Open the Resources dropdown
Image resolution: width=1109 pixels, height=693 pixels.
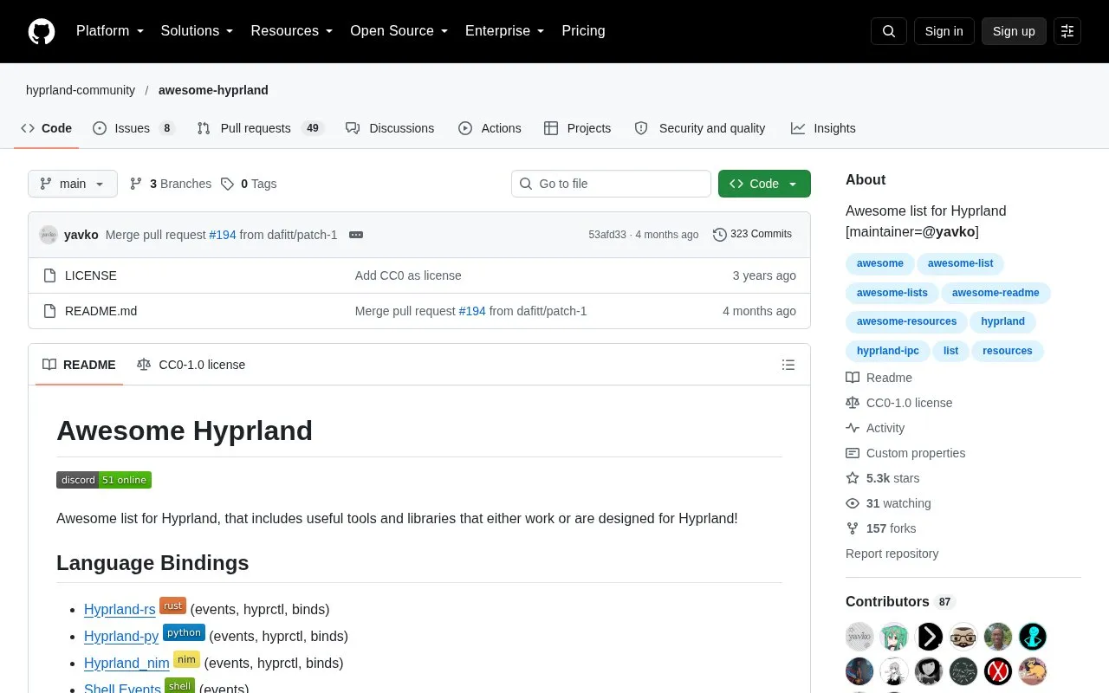[292, 31]
